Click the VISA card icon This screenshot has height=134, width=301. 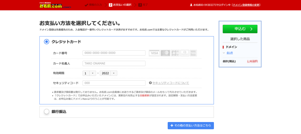tap(154, 53)
